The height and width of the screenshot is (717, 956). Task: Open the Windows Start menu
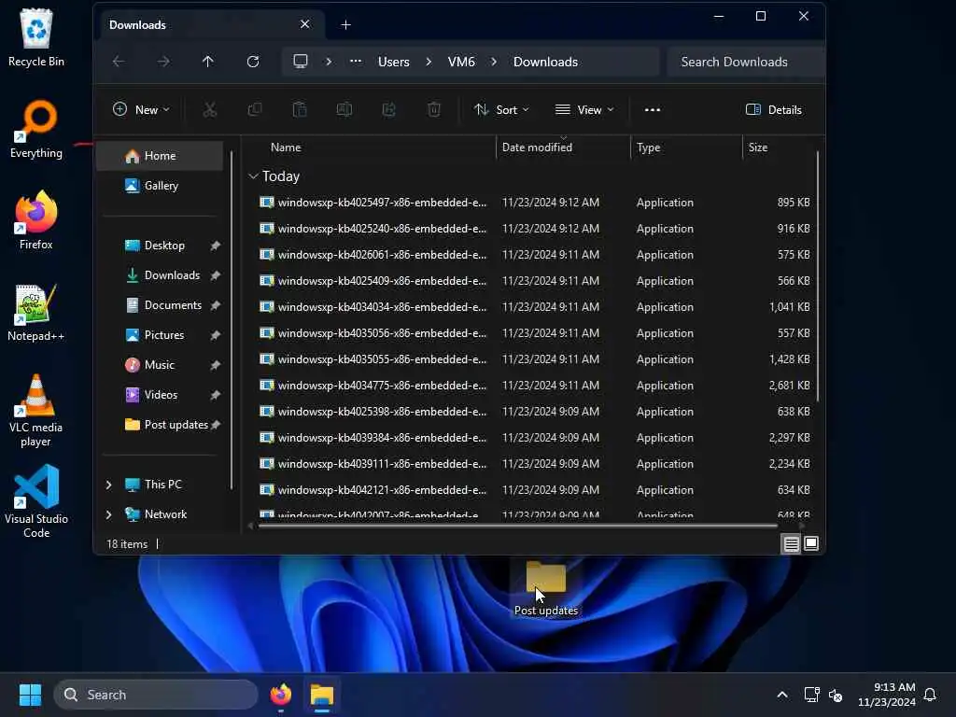[30, 695]
